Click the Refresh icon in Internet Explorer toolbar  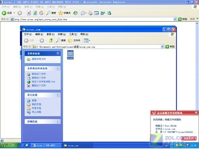(x=35, y=13)
